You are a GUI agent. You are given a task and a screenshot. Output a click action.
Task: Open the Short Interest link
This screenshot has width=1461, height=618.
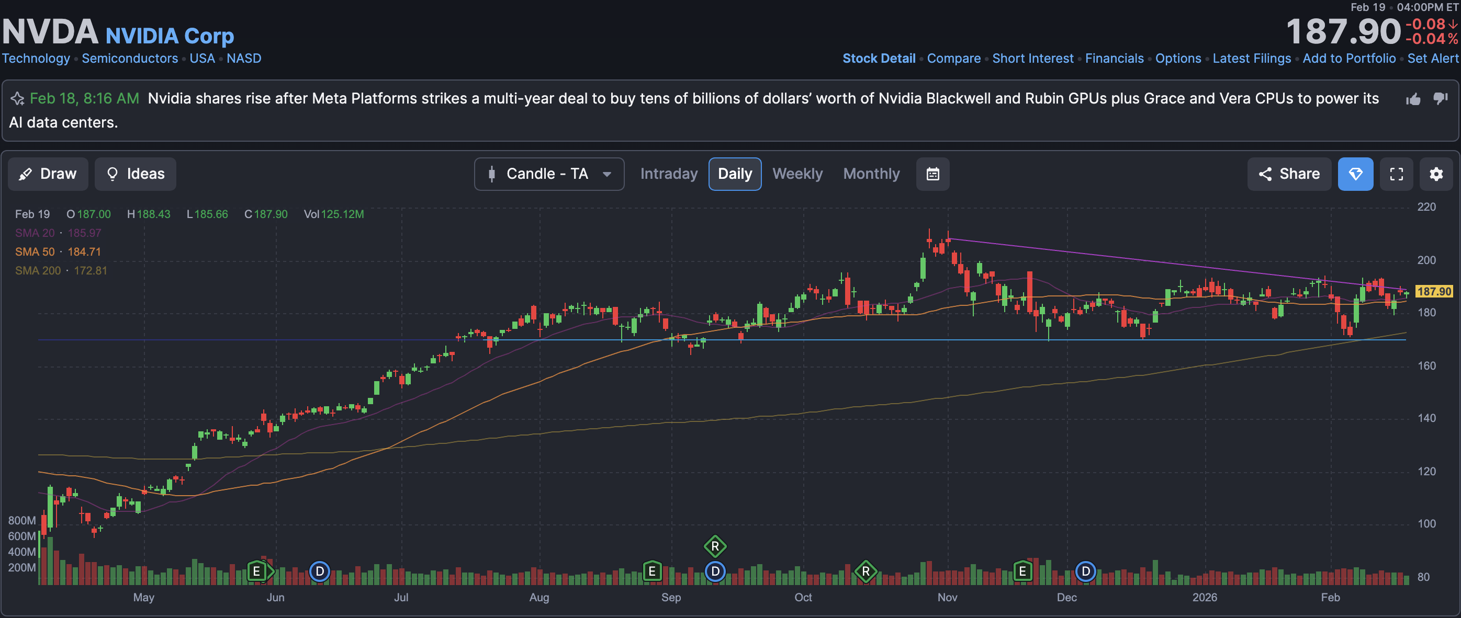click(1032, 59)
